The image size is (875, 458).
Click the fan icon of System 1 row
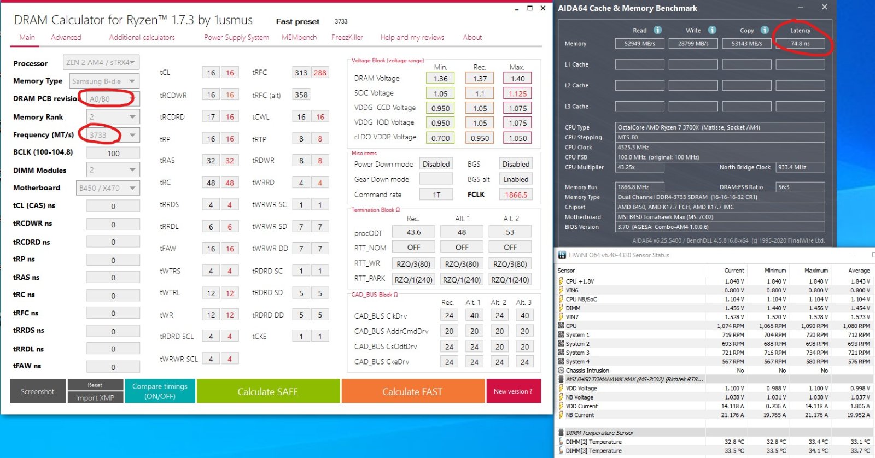click(x=561, y=335)
